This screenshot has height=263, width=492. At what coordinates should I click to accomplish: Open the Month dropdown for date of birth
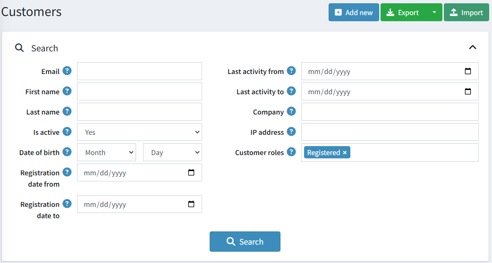coord(106,153)
